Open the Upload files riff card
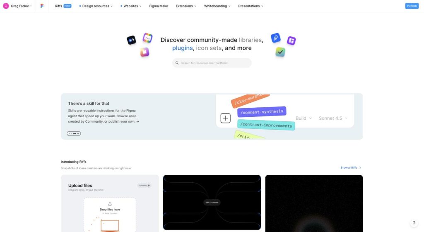Screen dimensions: 424x232 (110, 203)
